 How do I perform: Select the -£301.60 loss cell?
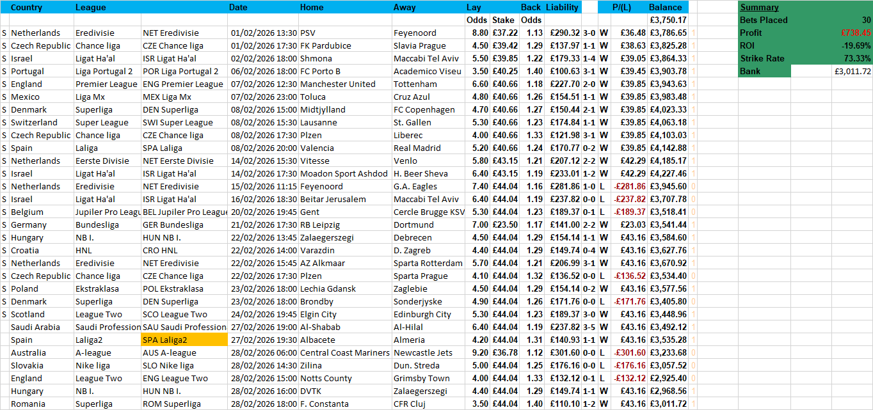click(x=628, y=352)
